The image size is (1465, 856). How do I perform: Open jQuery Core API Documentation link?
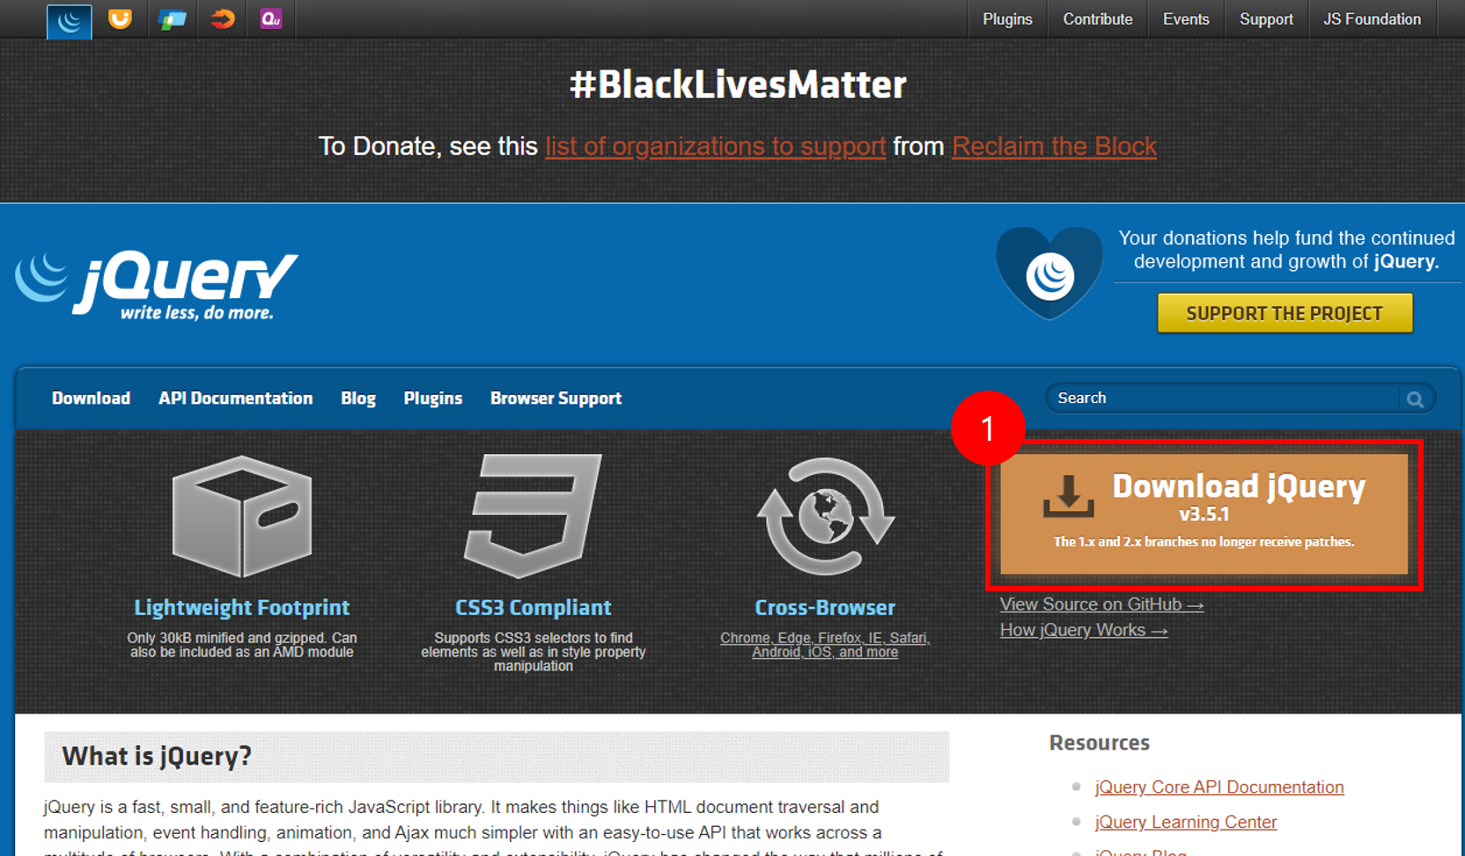1219,787
